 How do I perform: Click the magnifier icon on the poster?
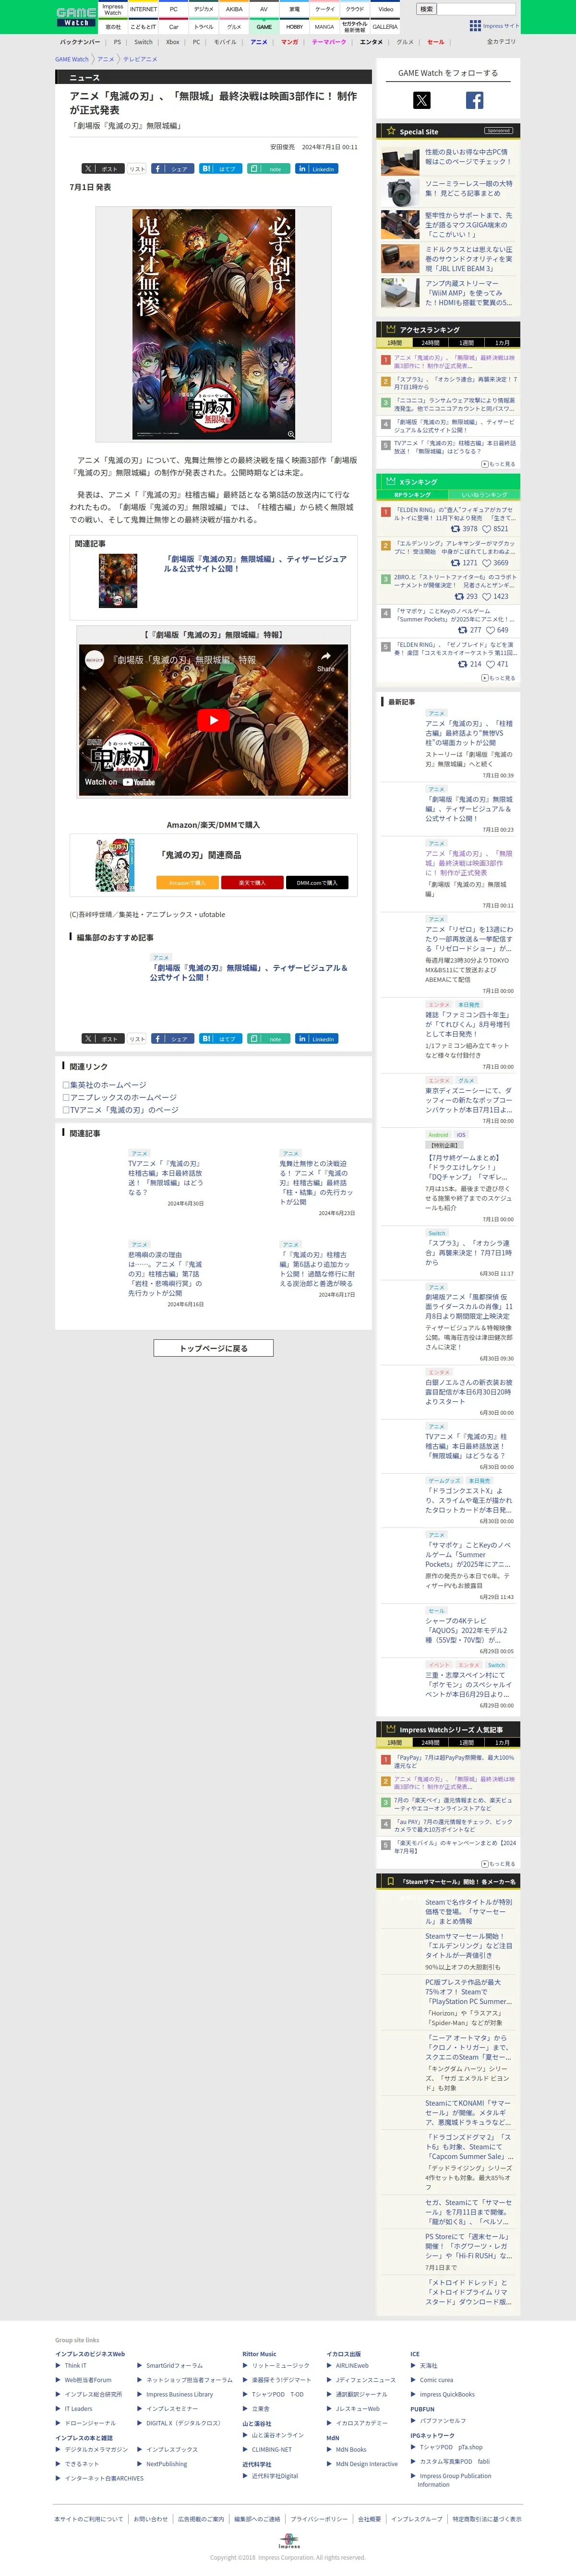coord(291,434)
